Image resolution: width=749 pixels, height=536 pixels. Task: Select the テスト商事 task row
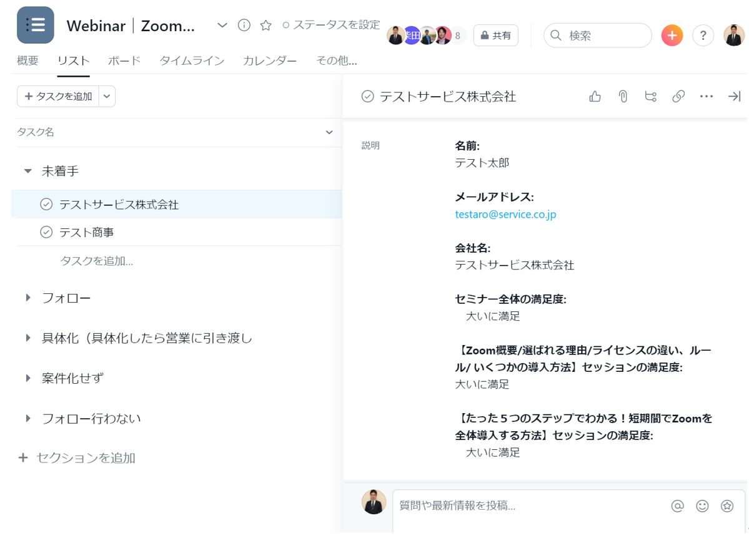(x=179, y=232)
